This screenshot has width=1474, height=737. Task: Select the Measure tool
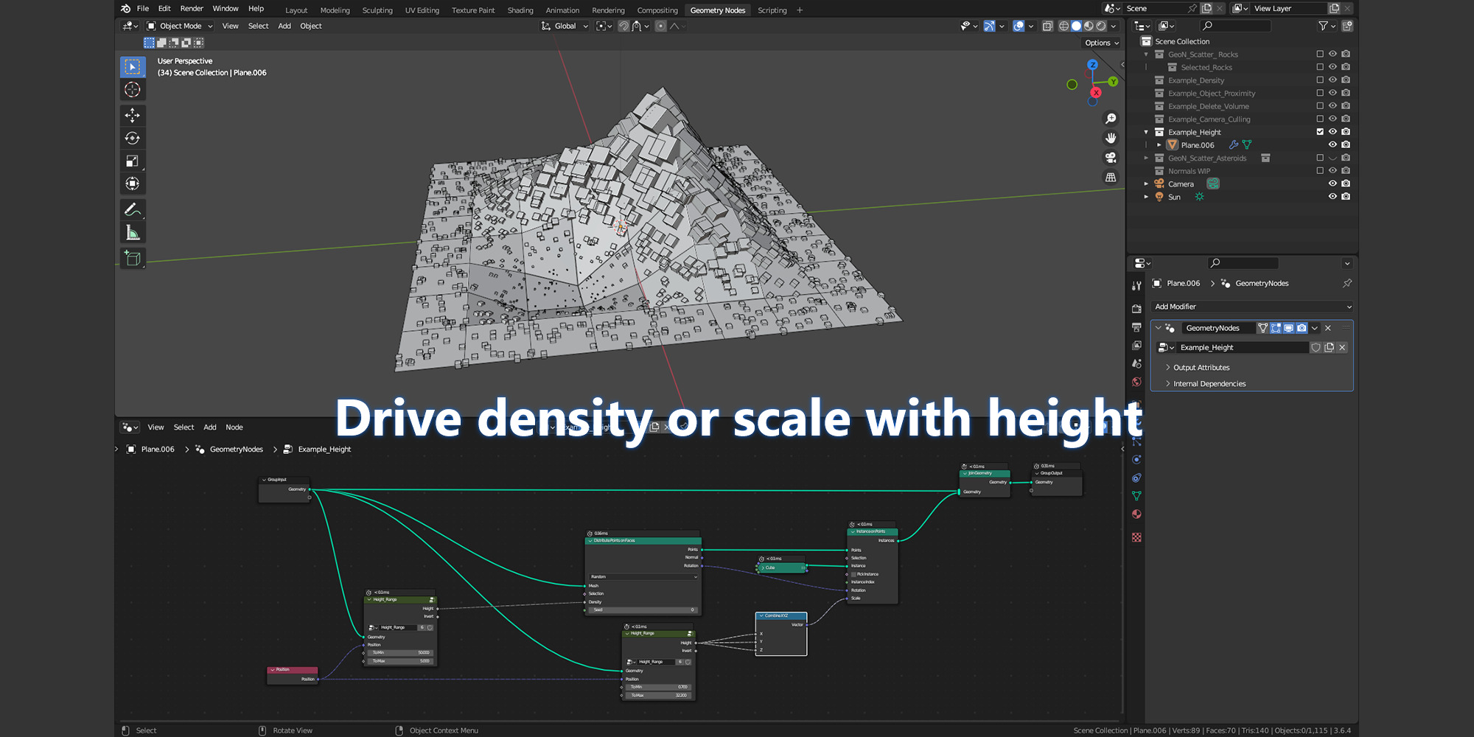click(133, 233)
